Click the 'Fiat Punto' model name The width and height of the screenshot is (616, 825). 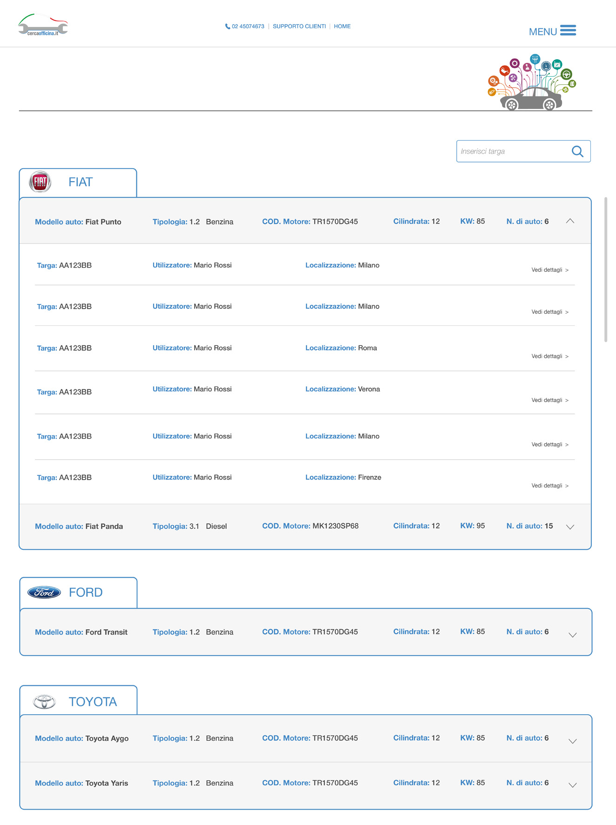point(103,222)
